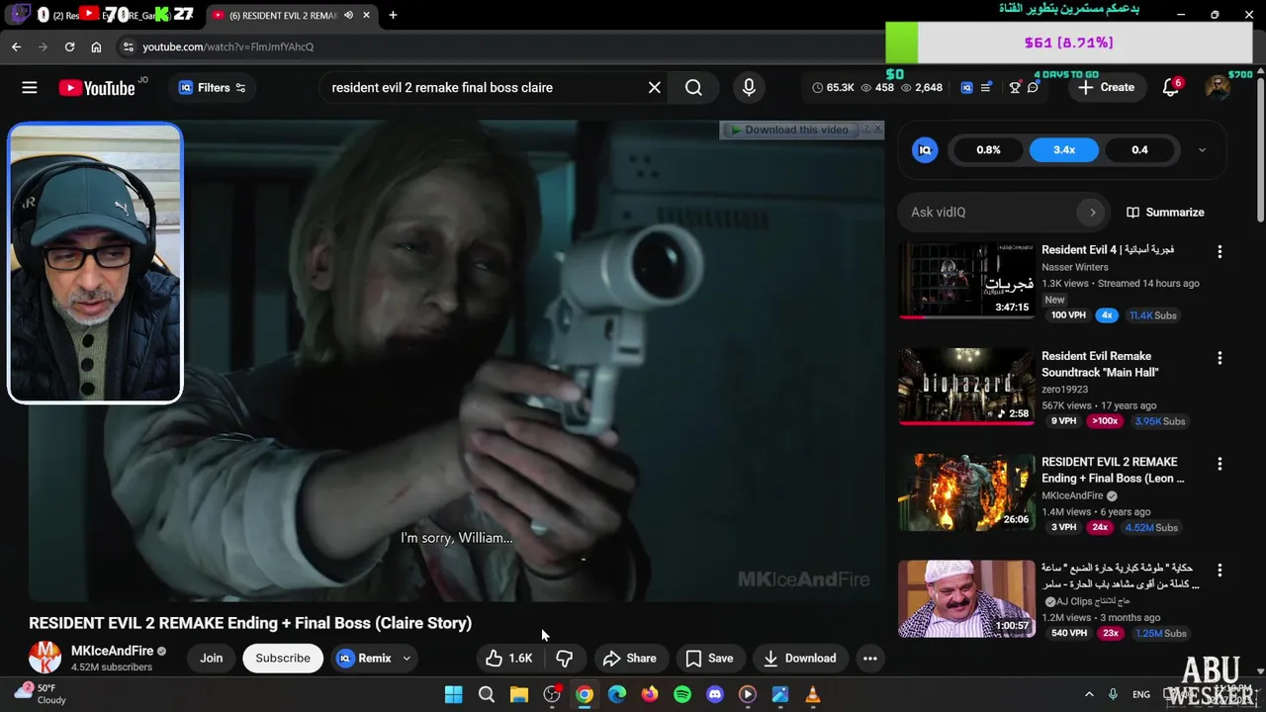Open Spotify from taskbar
This screenshot has height=712, width=1266.
point(682,694)
